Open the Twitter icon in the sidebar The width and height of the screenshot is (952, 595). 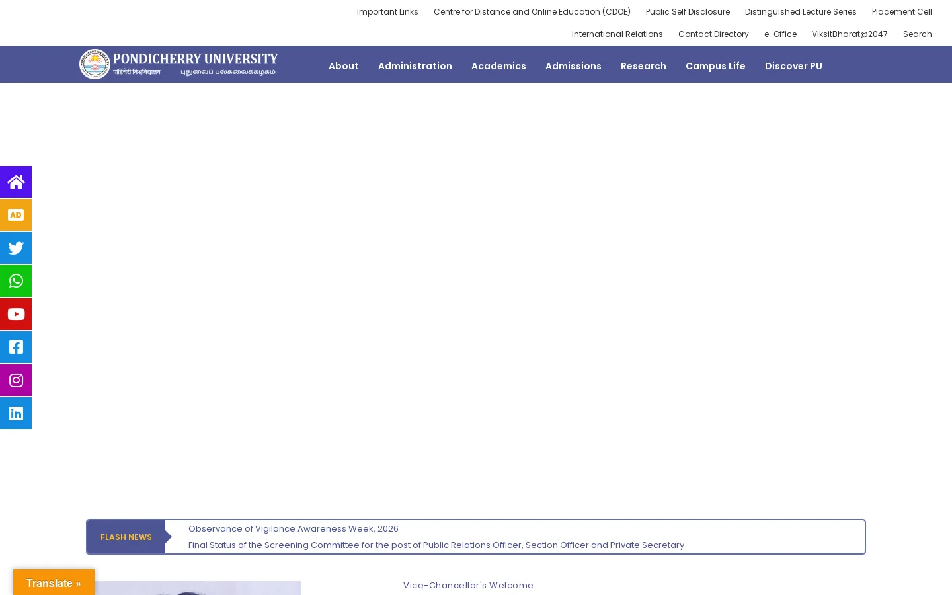(16, 248)
